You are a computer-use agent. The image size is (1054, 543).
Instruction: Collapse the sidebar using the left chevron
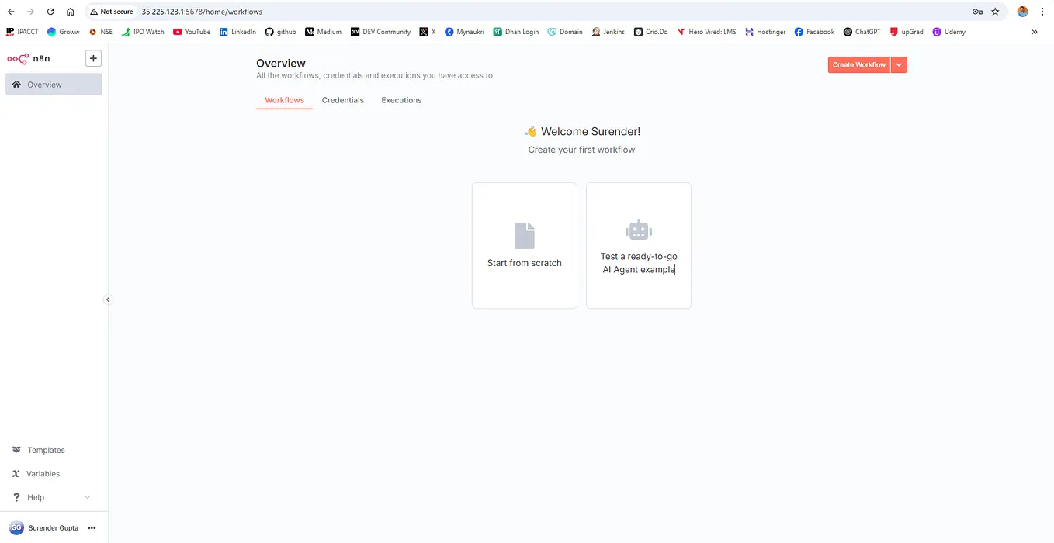(x=108, y=299)
